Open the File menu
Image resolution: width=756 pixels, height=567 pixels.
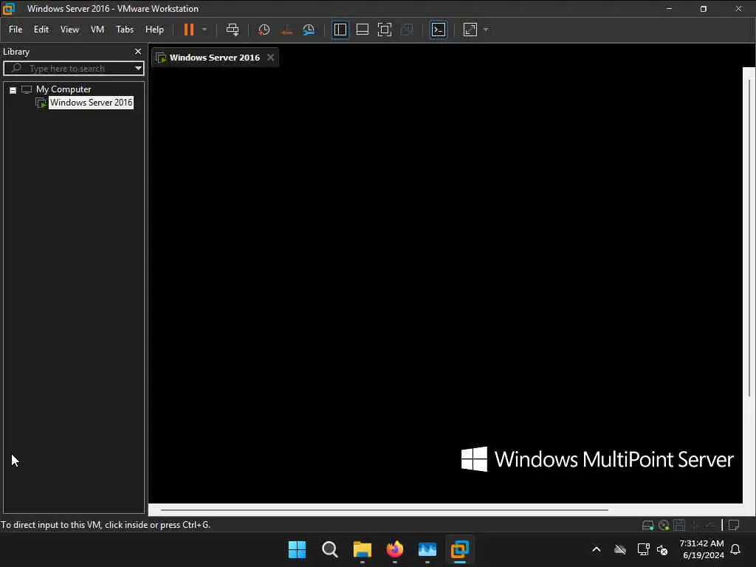[16, 30]
